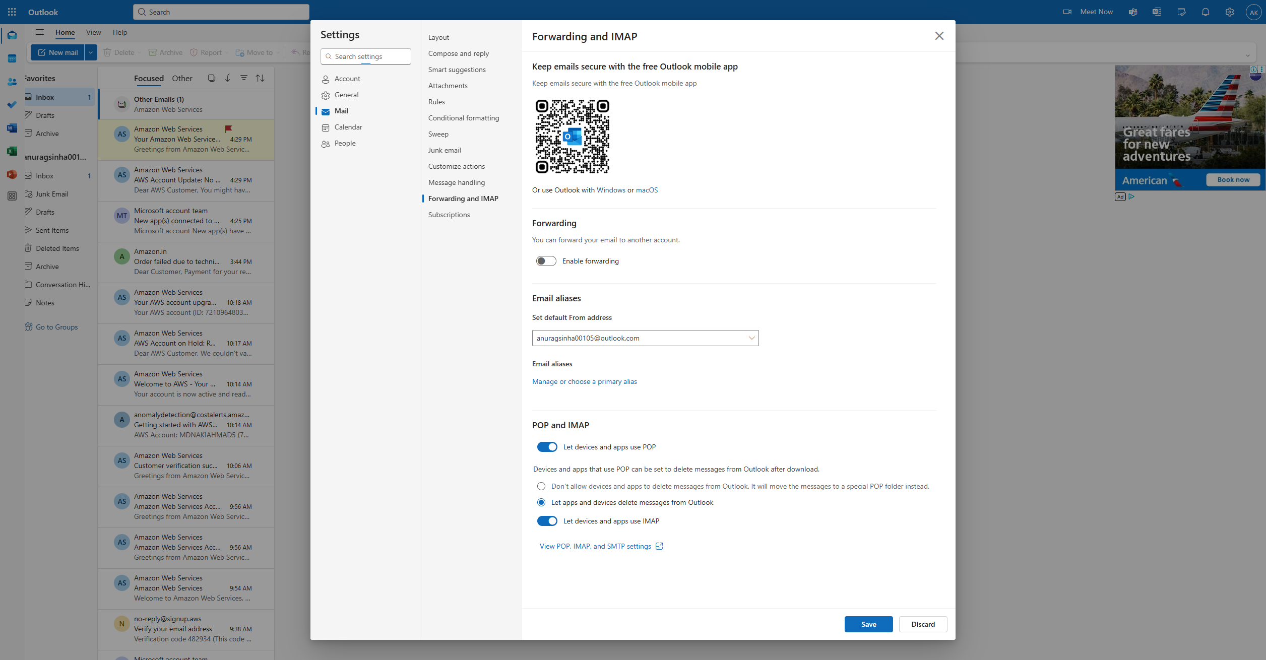The width and height of the screenshot is (1266, 660).
Task: Open the Excel app icon in sidebar
Action: point(12,151)
